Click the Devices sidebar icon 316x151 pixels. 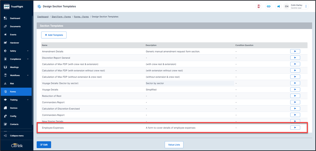[5, 108]
